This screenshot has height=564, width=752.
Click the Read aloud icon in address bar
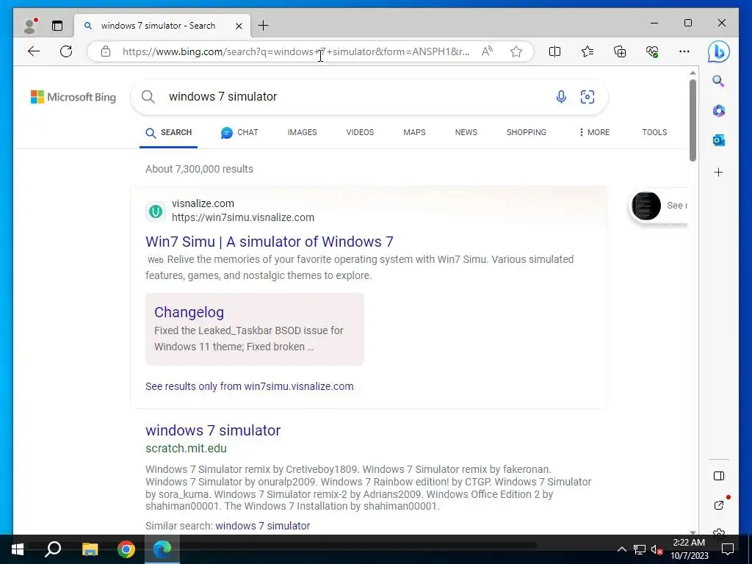pos(488,51)
